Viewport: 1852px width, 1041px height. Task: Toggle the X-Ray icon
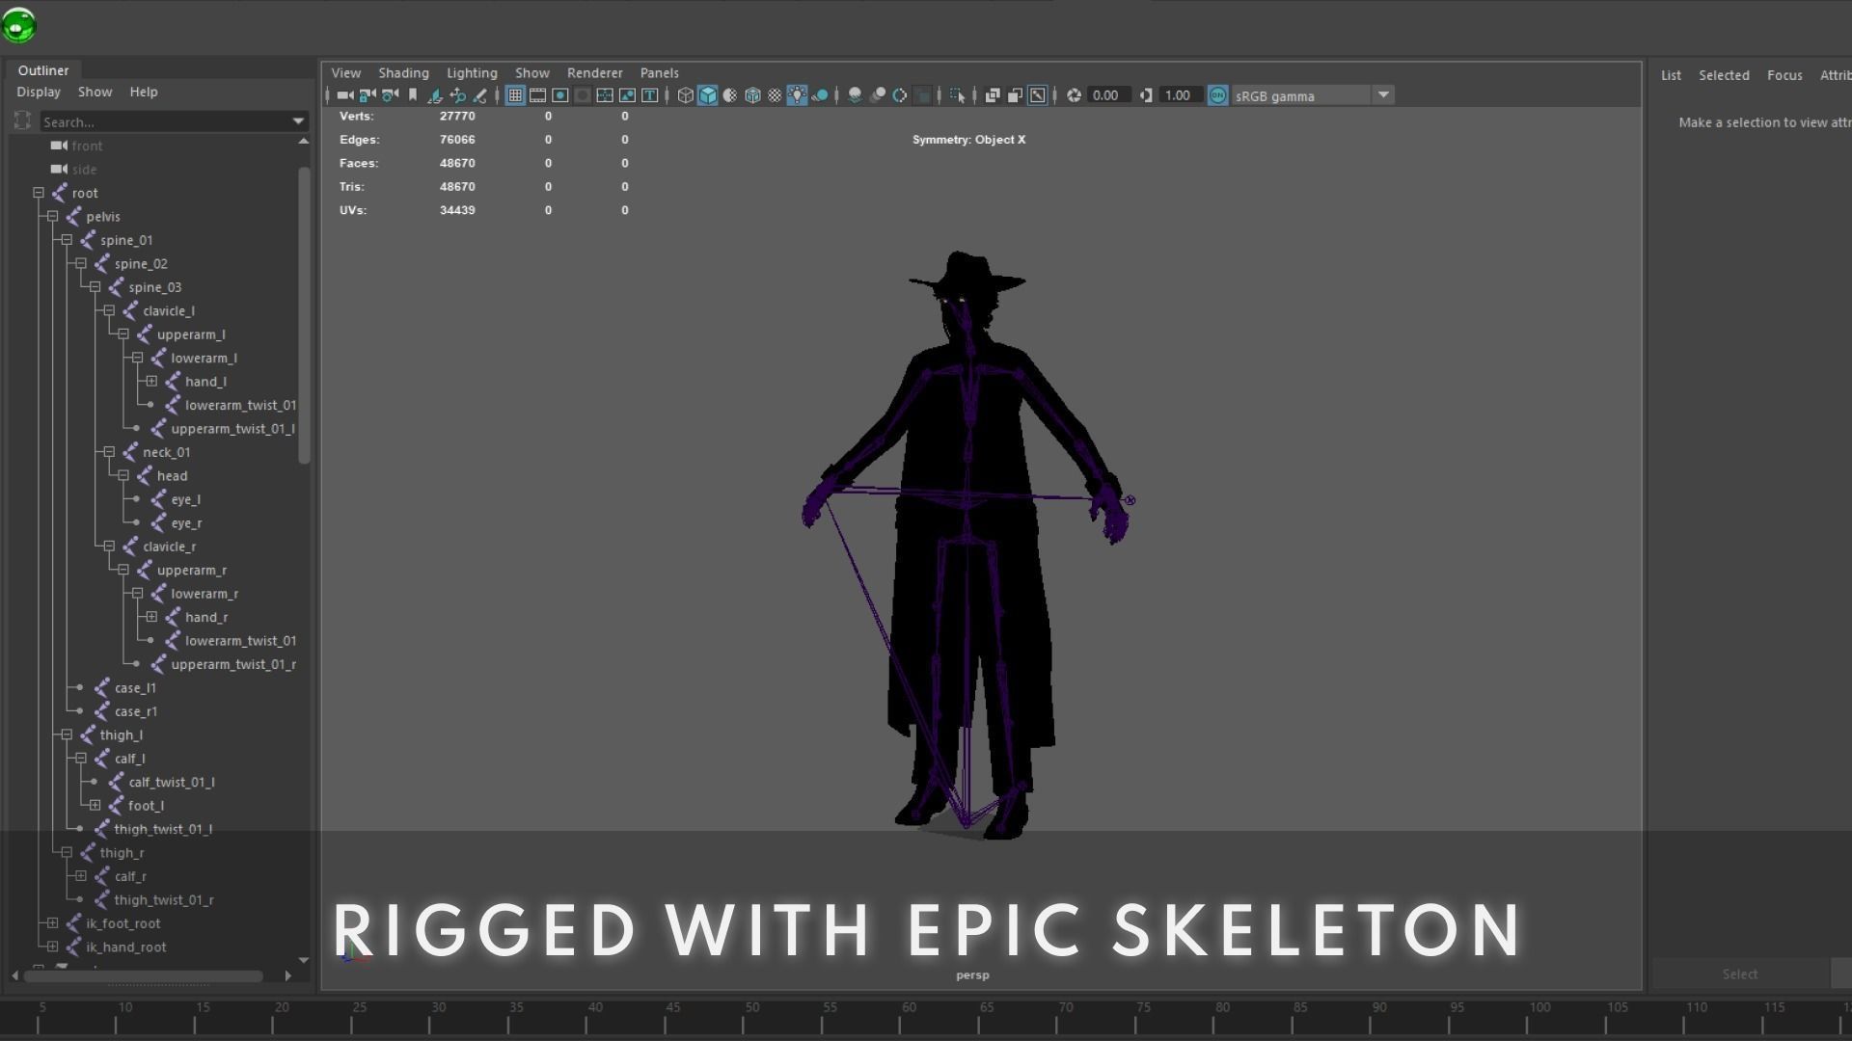click(993, 95)
